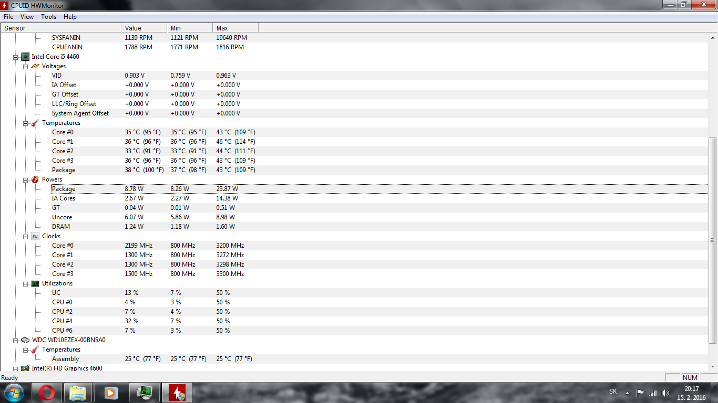
Task: Click the Action Center flag icon
Action: (x=640, y=393)
